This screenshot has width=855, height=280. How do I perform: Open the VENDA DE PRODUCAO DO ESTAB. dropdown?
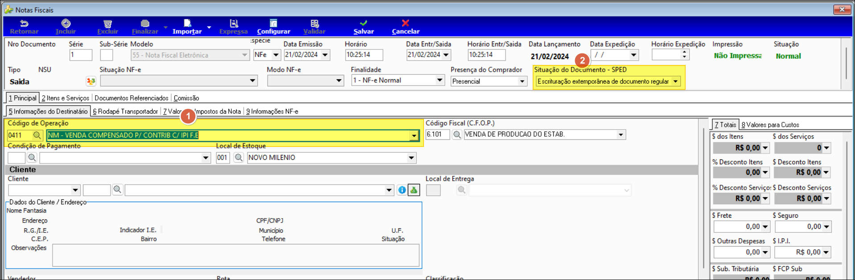621,134
